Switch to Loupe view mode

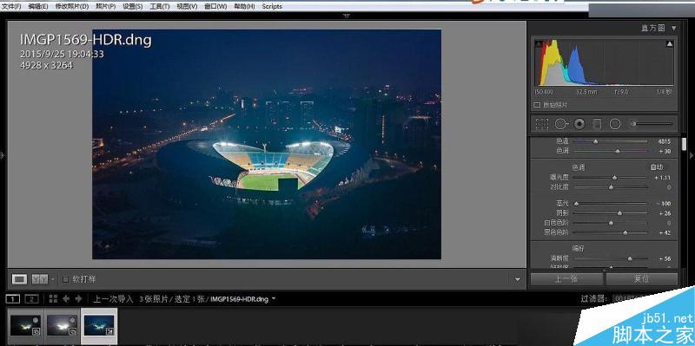click(19, 279)
